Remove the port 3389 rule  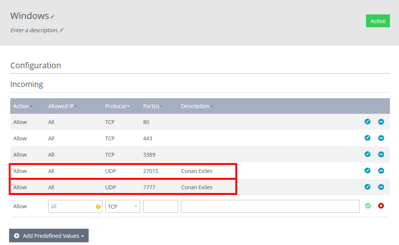click(381, 154)
